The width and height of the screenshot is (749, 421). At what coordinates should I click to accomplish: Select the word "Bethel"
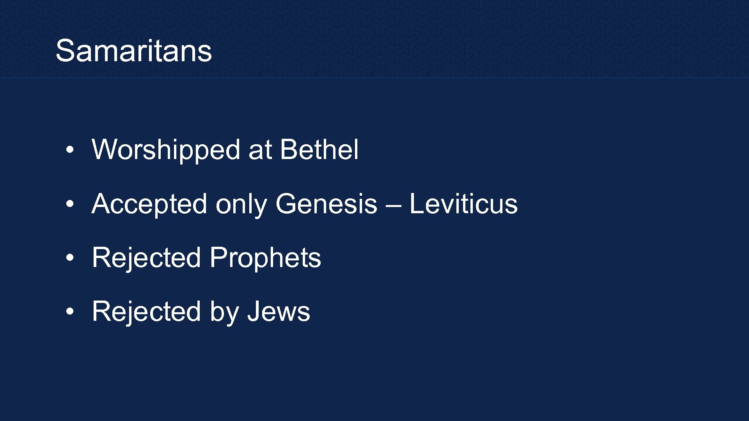pos(319,150)
